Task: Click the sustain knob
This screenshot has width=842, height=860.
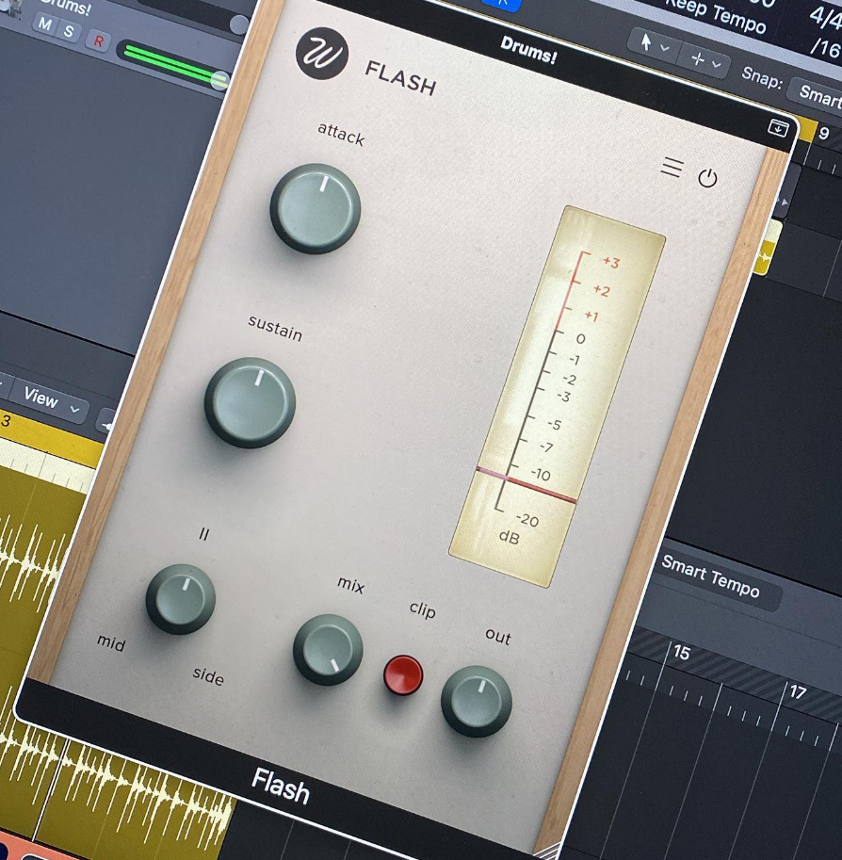Action: click(x=250, y=402)
